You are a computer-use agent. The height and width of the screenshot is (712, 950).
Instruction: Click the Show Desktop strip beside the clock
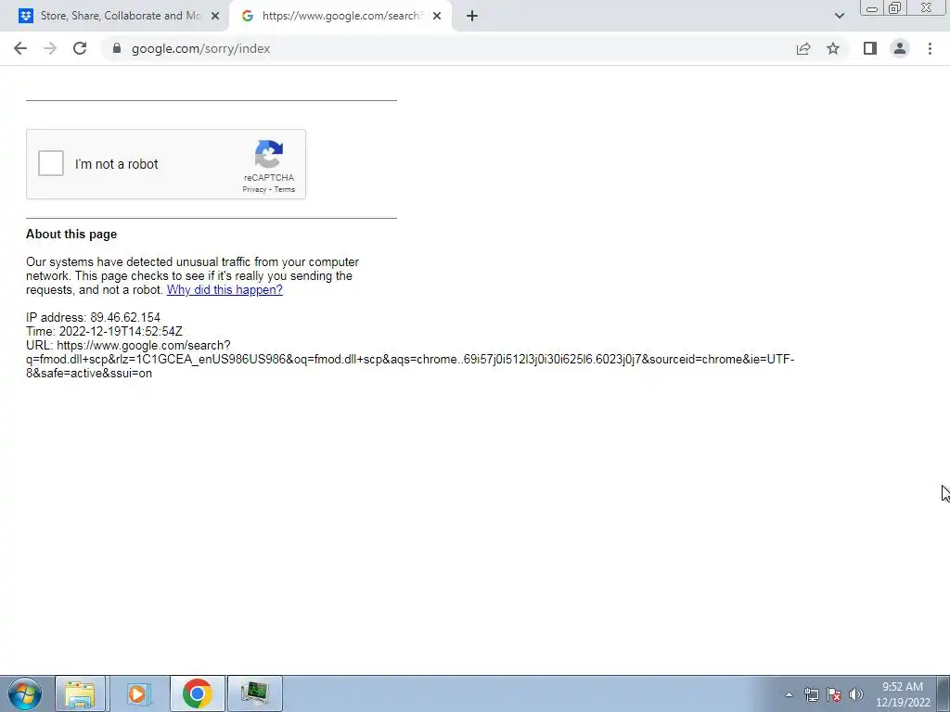tap(944, 693)
